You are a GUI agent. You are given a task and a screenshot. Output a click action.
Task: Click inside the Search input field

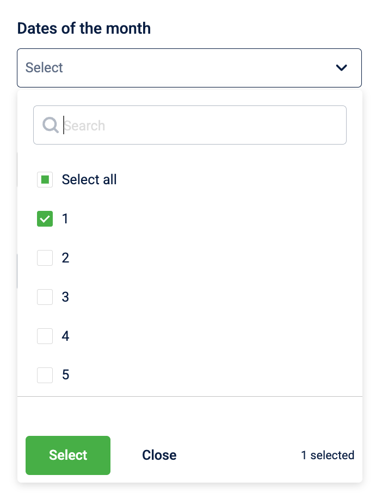[201, 126]
